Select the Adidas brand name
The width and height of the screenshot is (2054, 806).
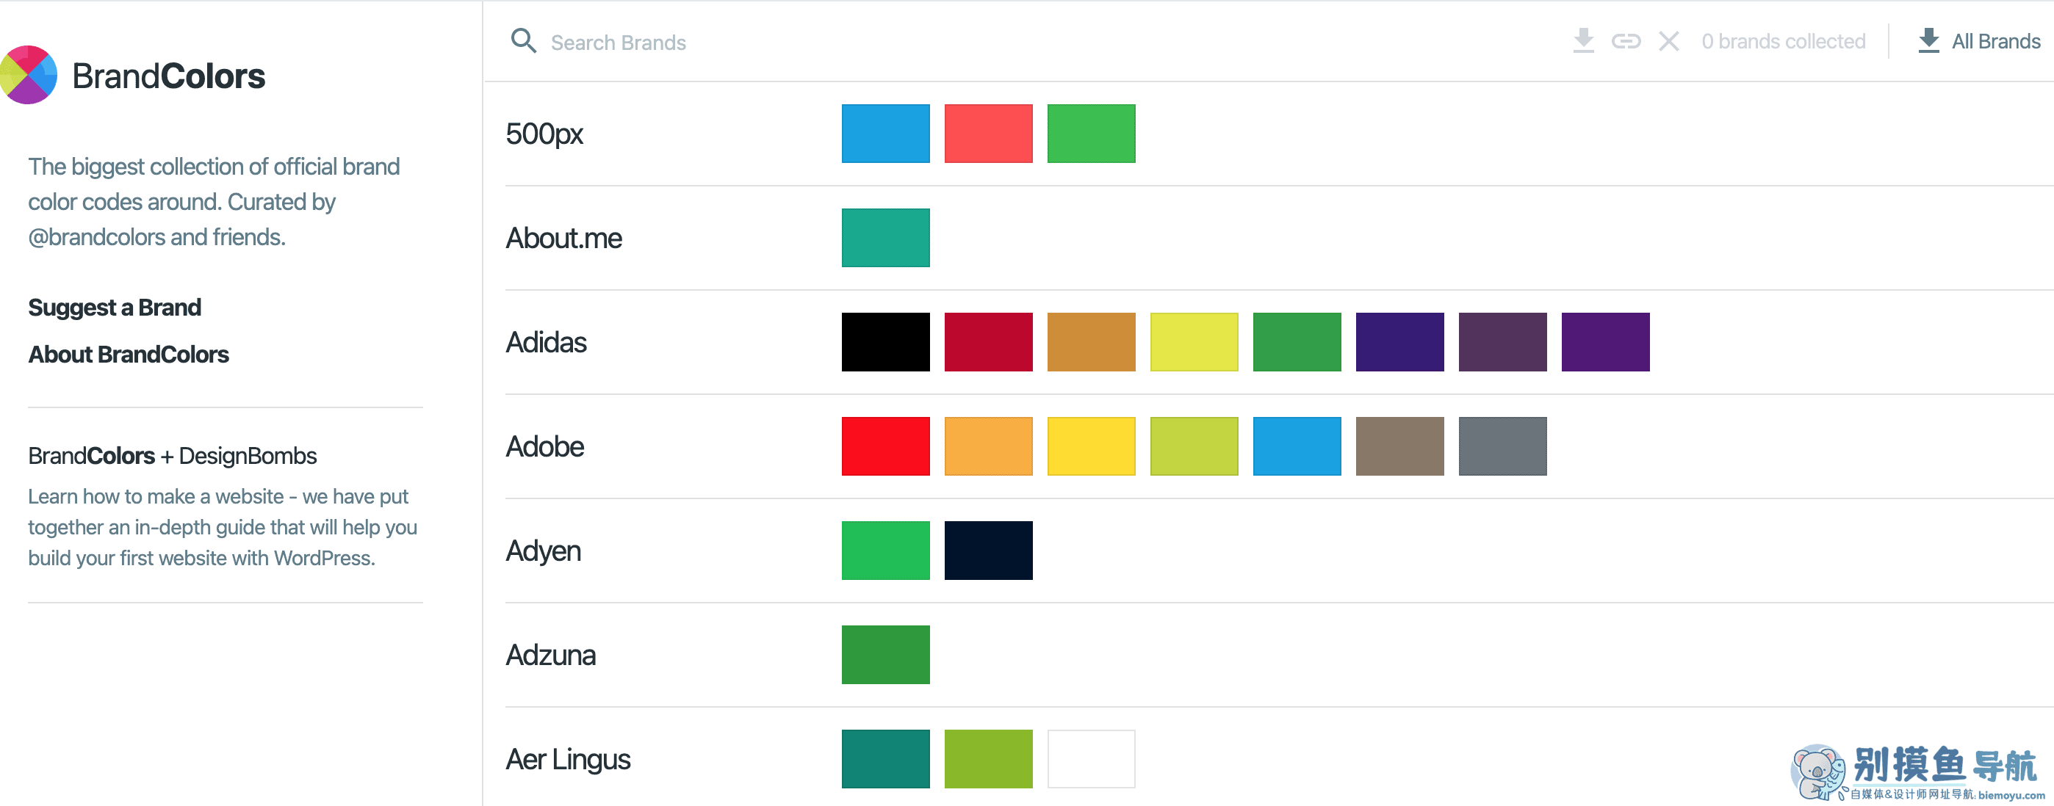pos(547,343)
